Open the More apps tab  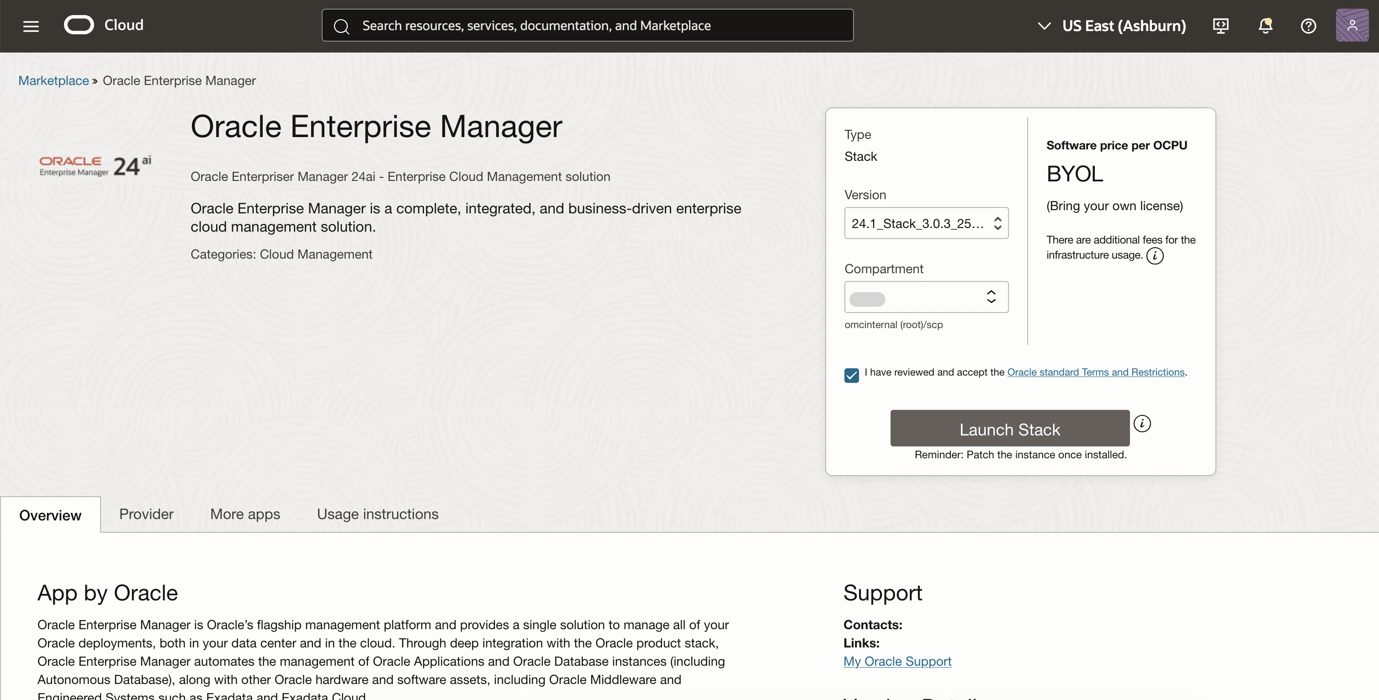(244, 514)
